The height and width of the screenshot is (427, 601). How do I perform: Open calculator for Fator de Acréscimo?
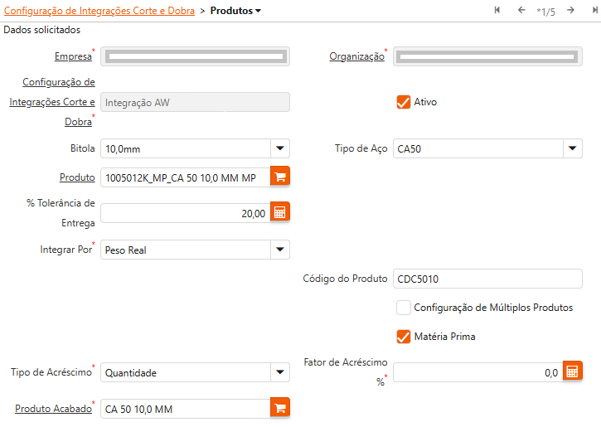pos(573,371)
